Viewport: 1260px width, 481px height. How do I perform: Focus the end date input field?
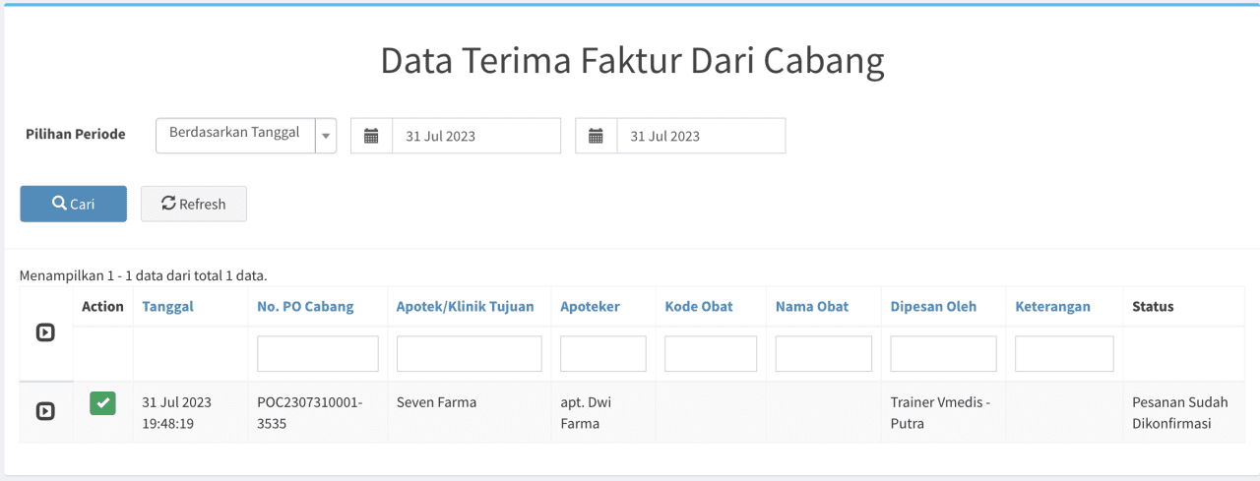click(x=701, y=136)
